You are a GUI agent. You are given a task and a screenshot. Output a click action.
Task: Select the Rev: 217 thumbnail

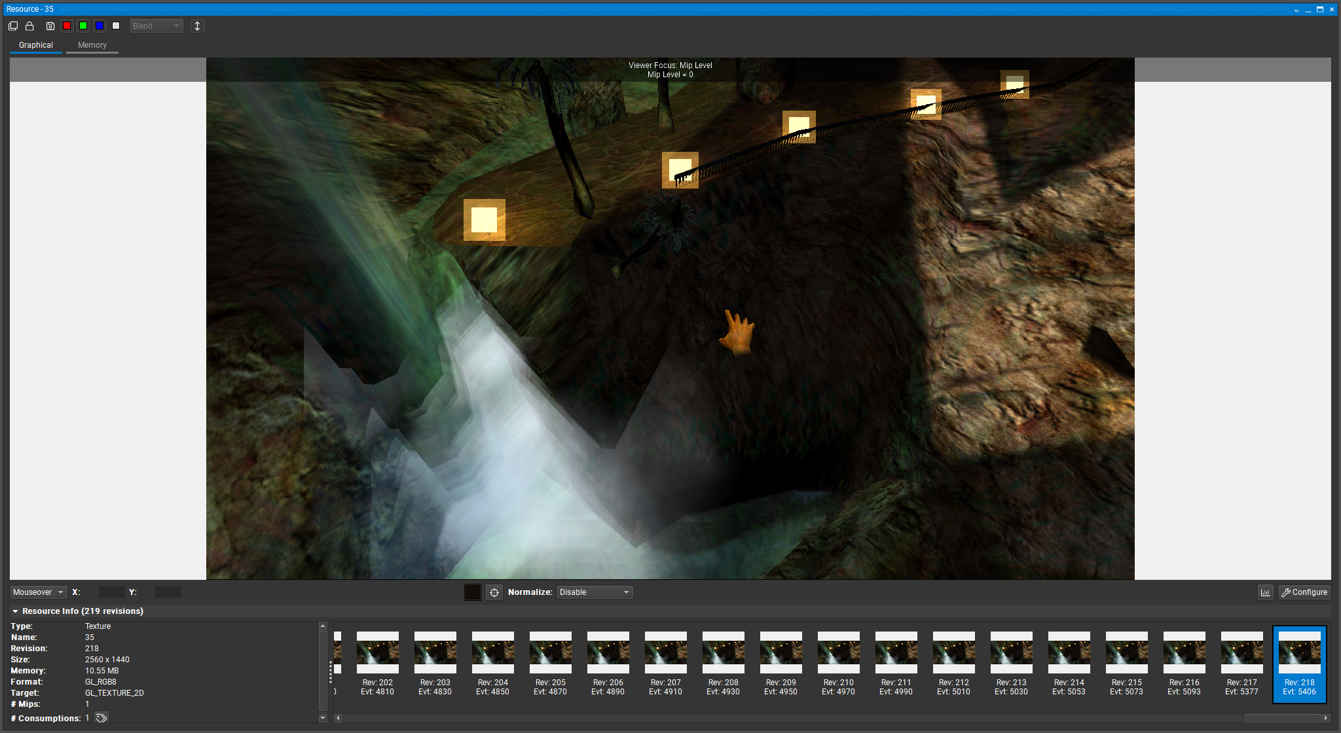tap(1242, 663)
